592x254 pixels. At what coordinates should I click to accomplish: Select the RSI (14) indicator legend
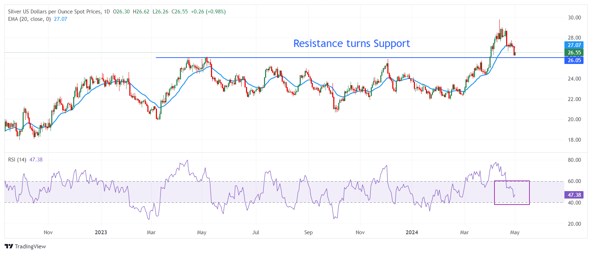coord(17,160)
